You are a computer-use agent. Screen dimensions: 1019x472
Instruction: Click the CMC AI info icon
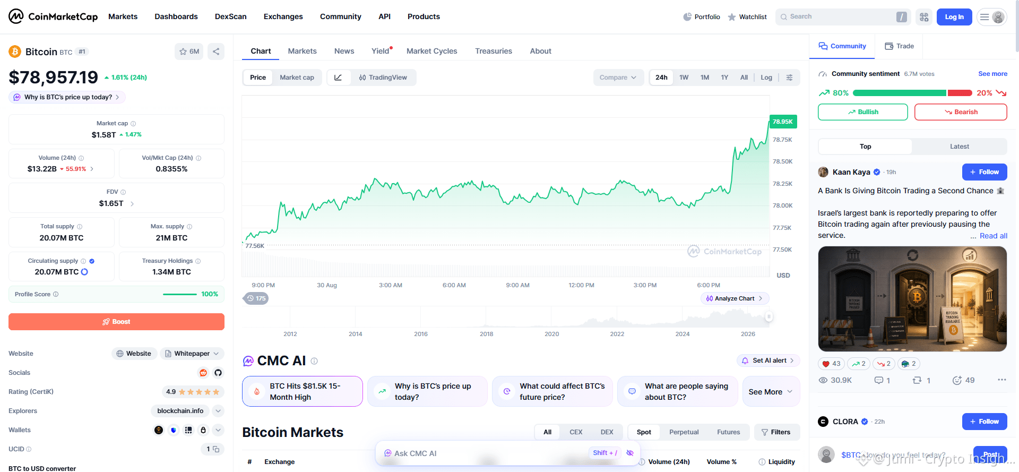click(314, 361)
